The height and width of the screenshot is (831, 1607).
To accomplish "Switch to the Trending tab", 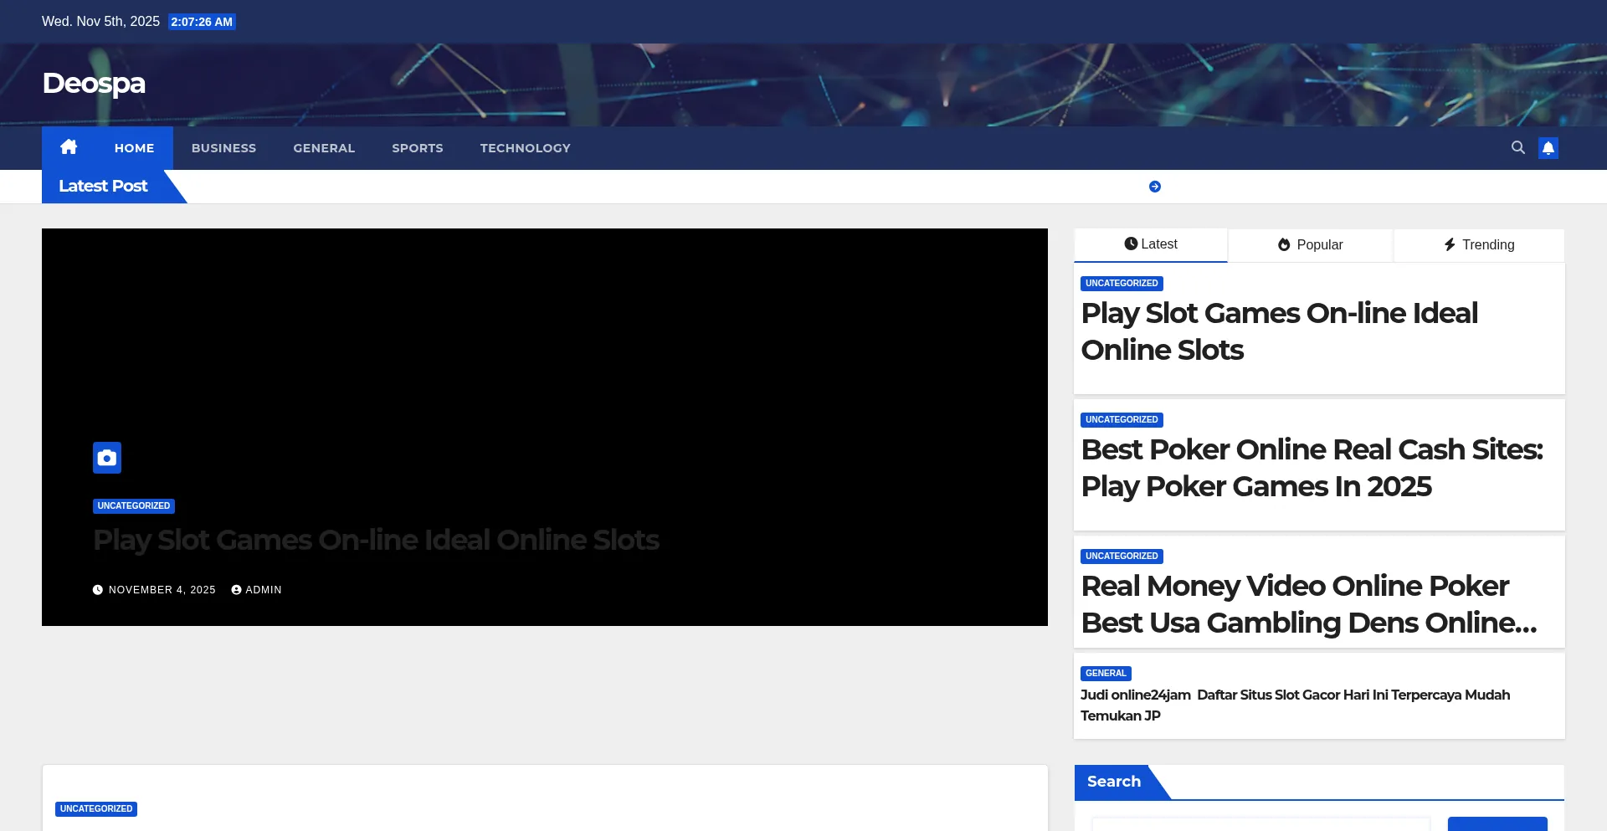I will [x=1479, y=245].
